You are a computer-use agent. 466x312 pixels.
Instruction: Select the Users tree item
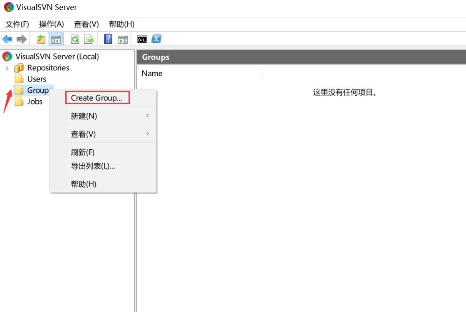click(x=37, y=79)
